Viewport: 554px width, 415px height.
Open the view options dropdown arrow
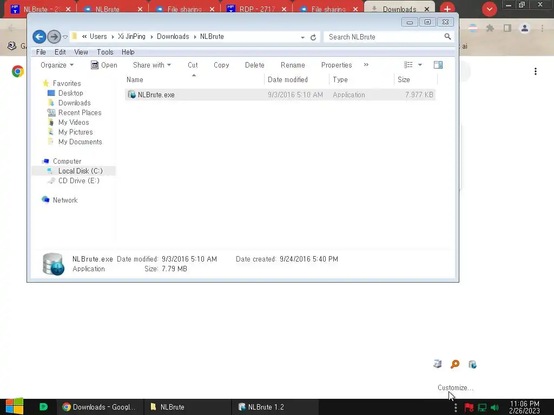(x=420, y=65)
